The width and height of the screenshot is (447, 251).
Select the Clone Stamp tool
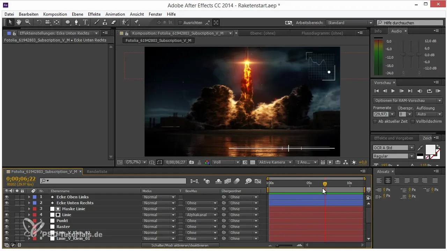(x=105, y=22)
